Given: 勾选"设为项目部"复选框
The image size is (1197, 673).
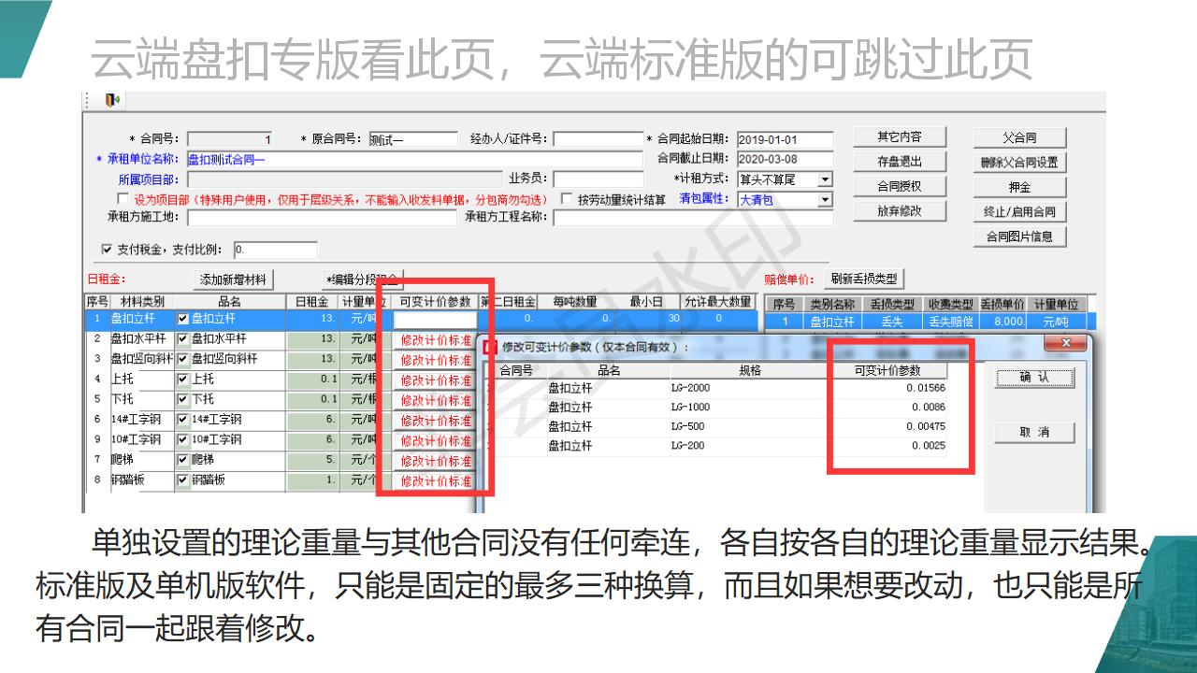Looking at the screenshot, I should tap(122, 199).
